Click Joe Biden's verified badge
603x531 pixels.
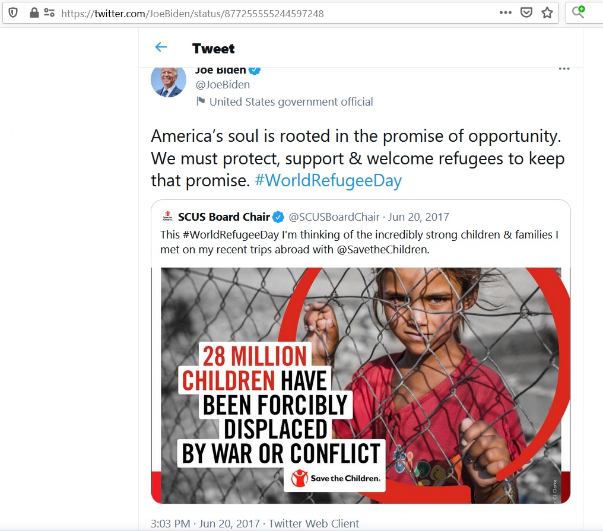255,70
